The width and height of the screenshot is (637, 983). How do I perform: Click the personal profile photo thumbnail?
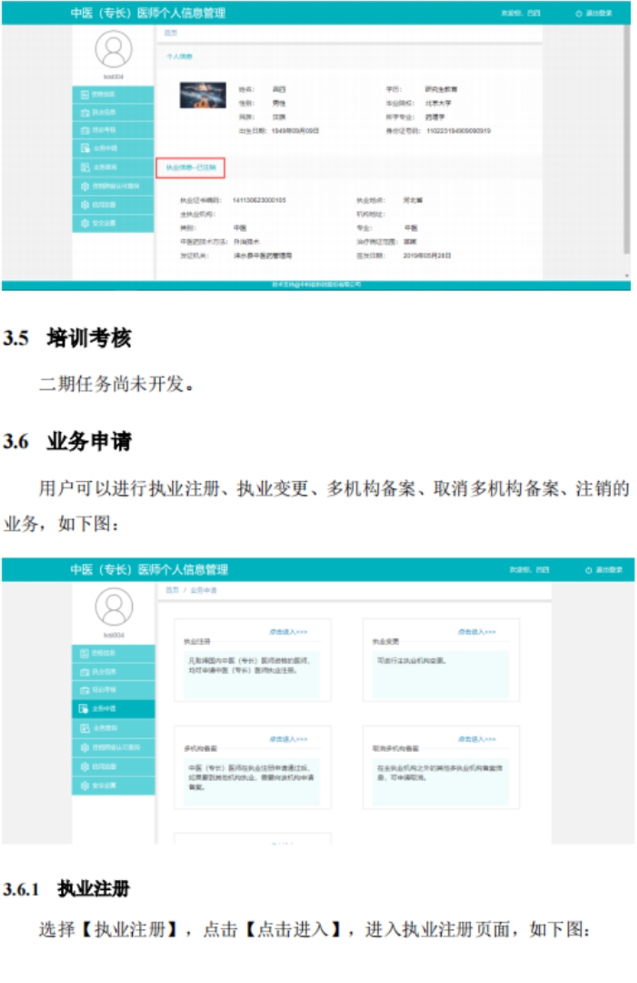(202, 95)
